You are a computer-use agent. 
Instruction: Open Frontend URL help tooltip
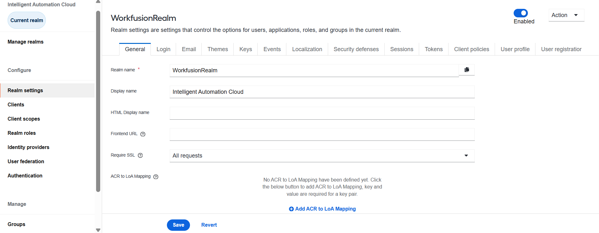tap(143, 134)
